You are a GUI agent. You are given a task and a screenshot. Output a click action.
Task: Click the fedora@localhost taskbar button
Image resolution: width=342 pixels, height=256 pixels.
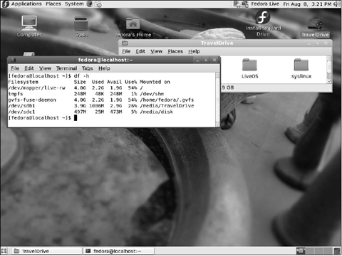[x=119, y=251]
